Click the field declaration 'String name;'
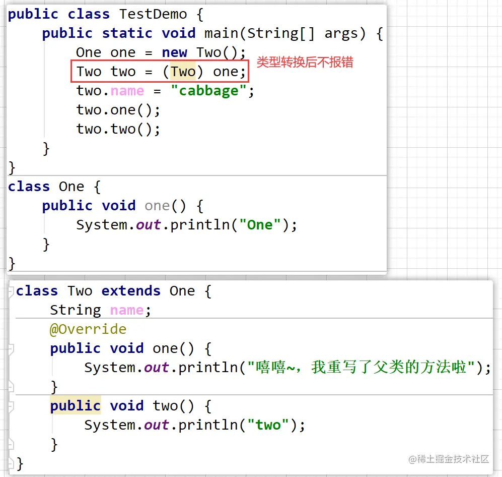502x477 pixels. (x=100, y=310)
